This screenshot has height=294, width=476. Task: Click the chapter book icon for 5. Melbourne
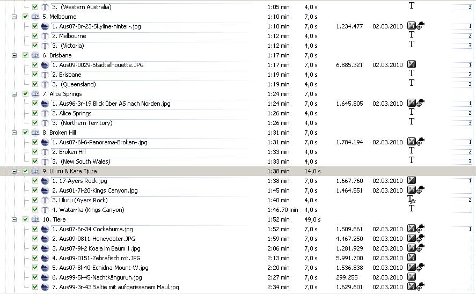[x=35, y=17]
